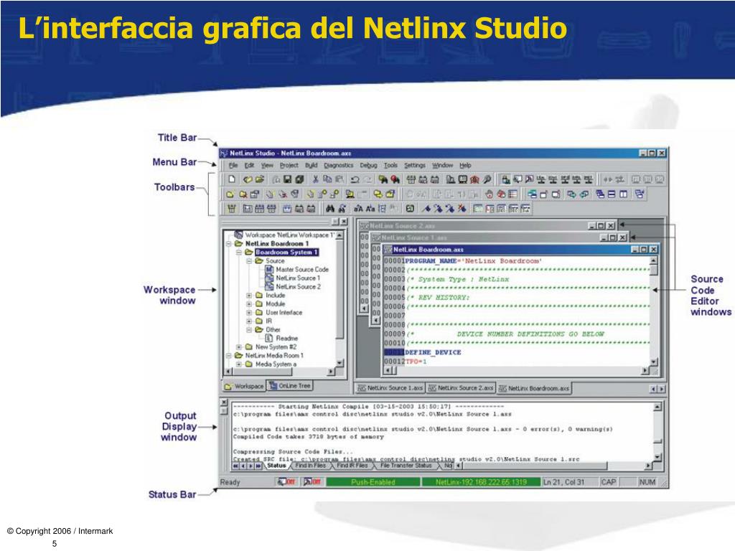
Task: Click the output window horizontal scrollbar
Action: coord(554,466)
